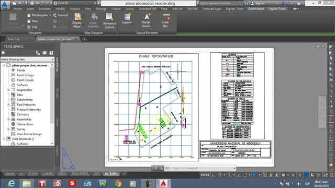Open the Survey ribbon tab
The width and height of the screenshot is (335, 188).
click(130, 9)
